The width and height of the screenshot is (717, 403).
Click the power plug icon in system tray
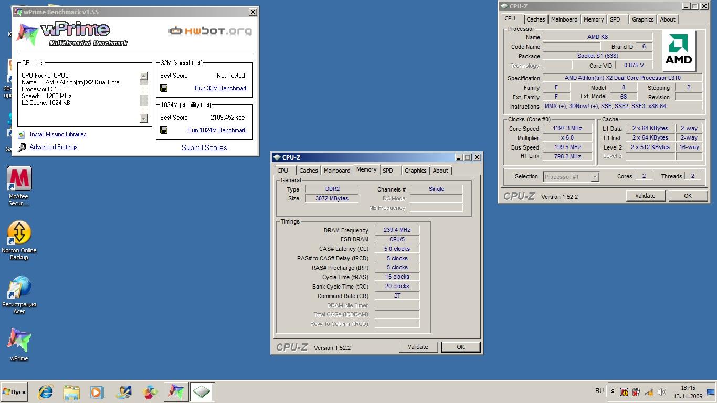(636, 392)
